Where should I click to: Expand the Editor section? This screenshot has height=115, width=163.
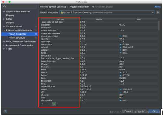click(4, 19)
